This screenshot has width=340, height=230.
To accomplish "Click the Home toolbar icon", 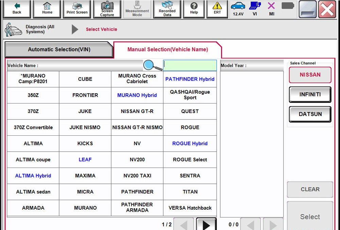I will coord(47,9).
